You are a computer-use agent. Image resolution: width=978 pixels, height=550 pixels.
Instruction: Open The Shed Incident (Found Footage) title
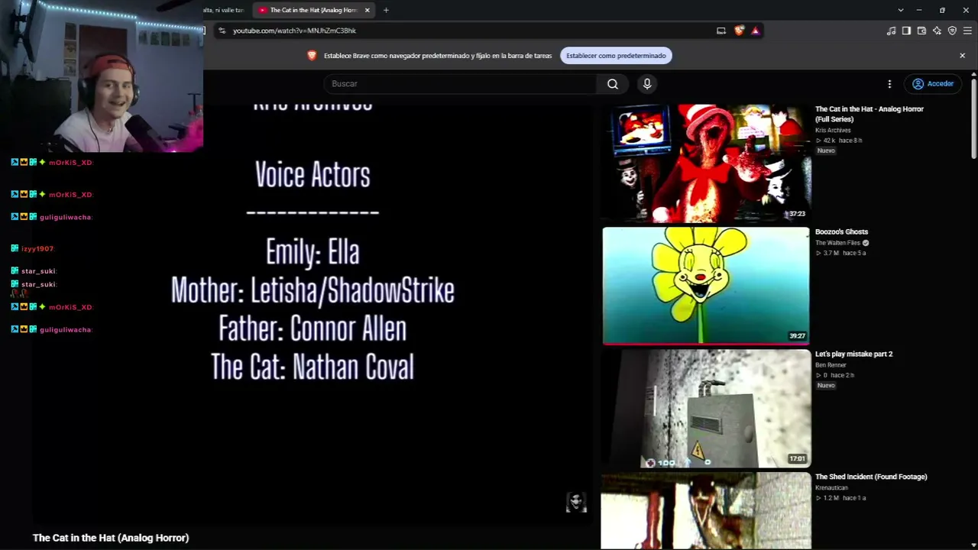(871, 477)
